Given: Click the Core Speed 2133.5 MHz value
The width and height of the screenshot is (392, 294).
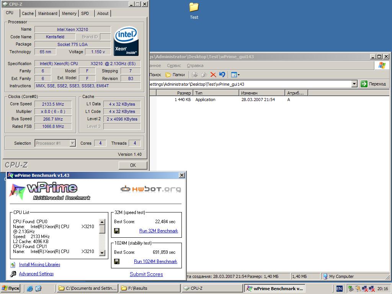Looking at the screenshot, I should [53, 104].
